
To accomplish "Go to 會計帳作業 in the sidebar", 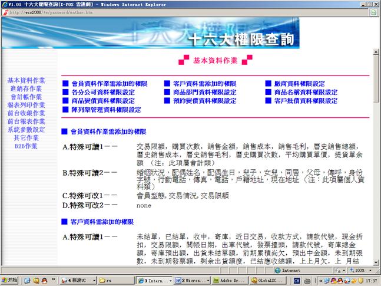I will pyautogui.click(x=26, y=97).
